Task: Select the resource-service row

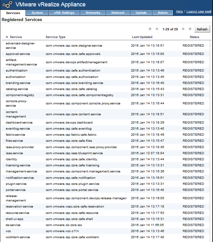Action: click(x=106, y=213)
